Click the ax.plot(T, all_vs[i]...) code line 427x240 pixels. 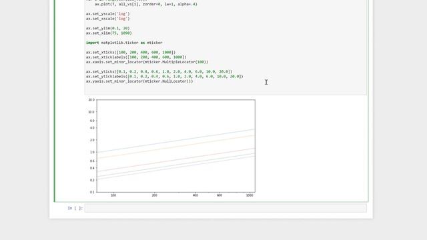(146, 5)
